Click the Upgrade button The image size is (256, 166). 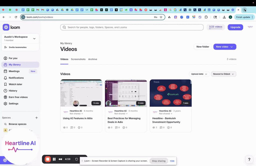coord(235,27)
